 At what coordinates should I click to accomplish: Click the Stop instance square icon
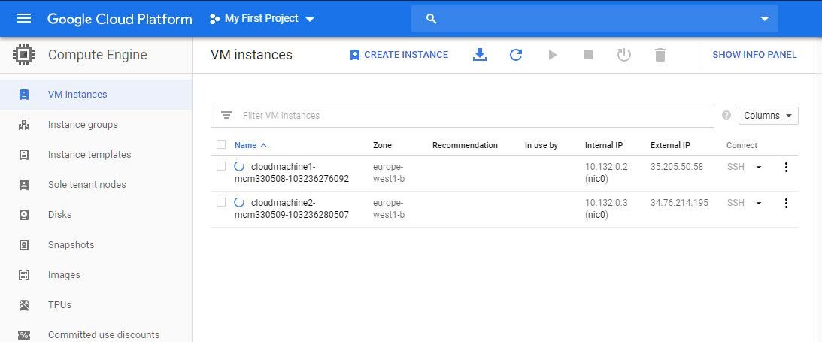(x=588, y=54)
